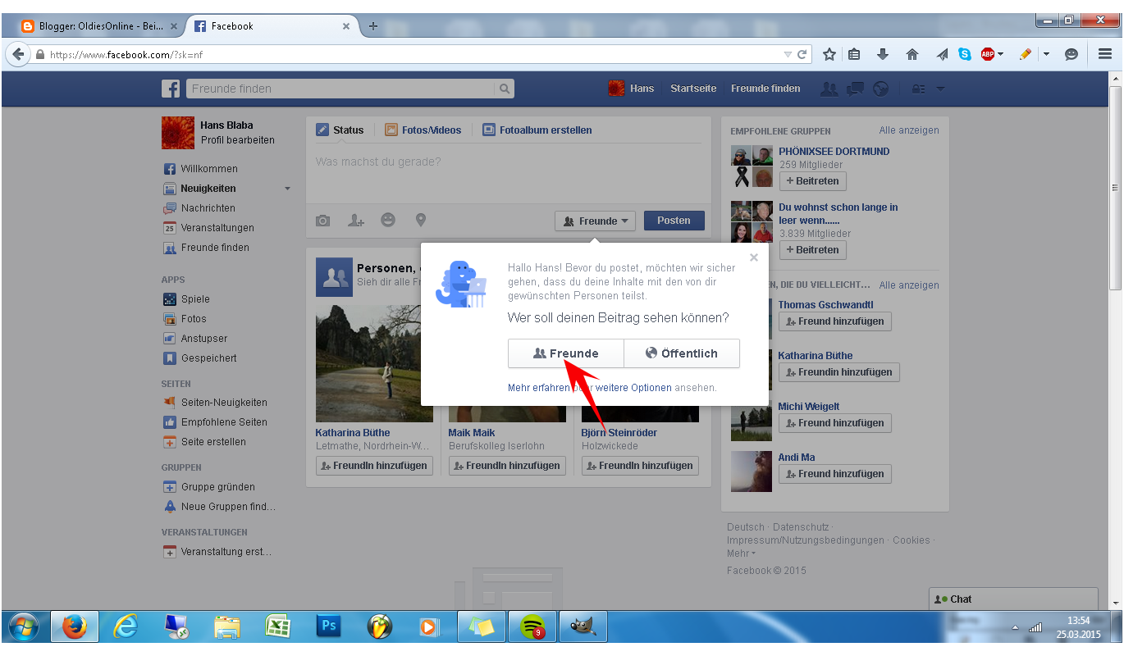1124x656 pixels.
Task: Expand the Neuigkeiten dropdown arrow
Action: tap(287, 188)
